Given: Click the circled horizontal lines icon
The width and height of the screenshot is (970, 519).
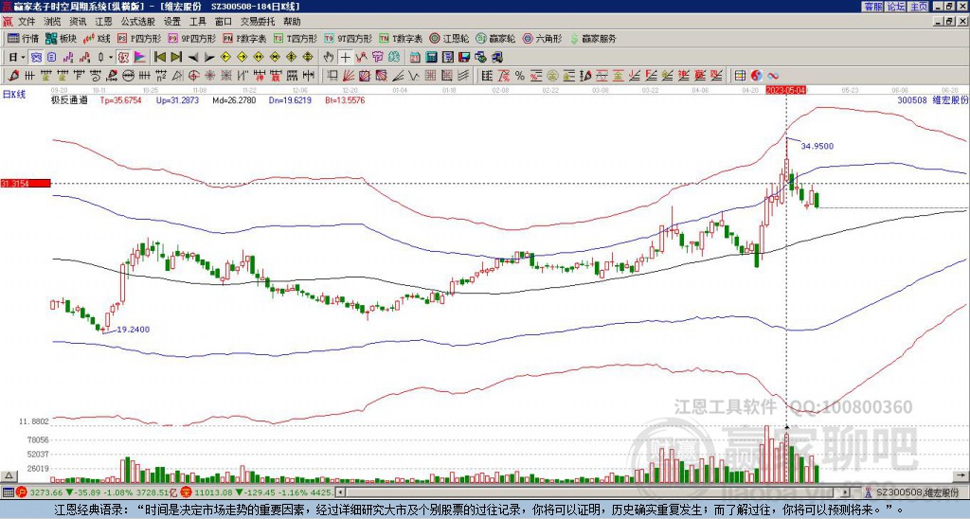Looking at the screenshot, I should tap(128, 76).
